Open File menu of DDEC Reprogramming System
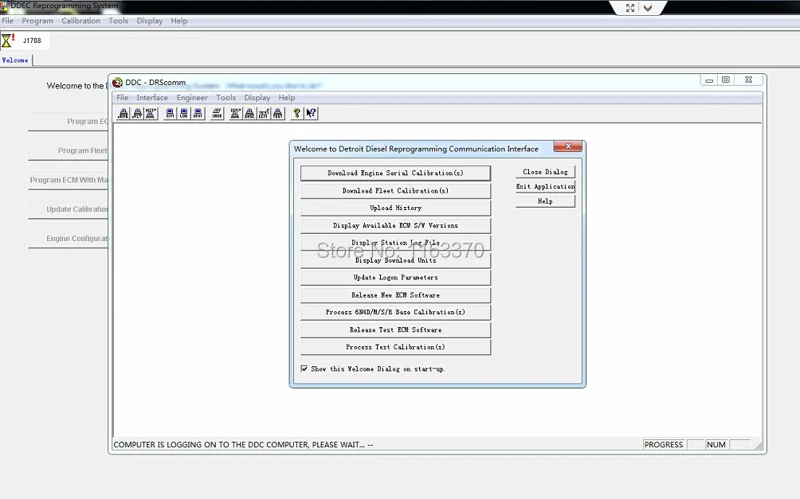 coord(8,21)
